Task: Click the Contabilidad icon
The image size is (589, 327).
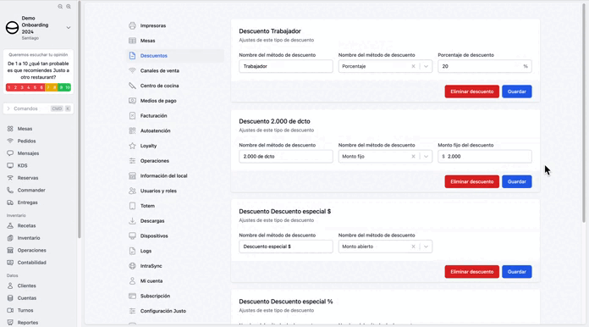Action: (10, 263)
